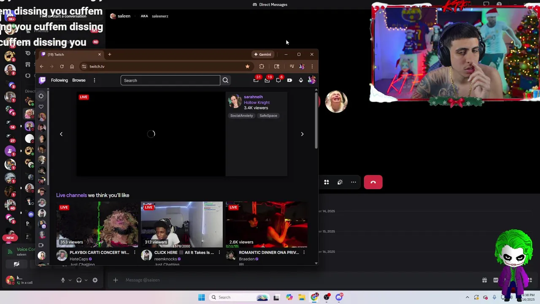Screen dimensions: 540x304
Task: Open the Chrome profile avatar
Action: pyautogui.click(x=302, y=66)
